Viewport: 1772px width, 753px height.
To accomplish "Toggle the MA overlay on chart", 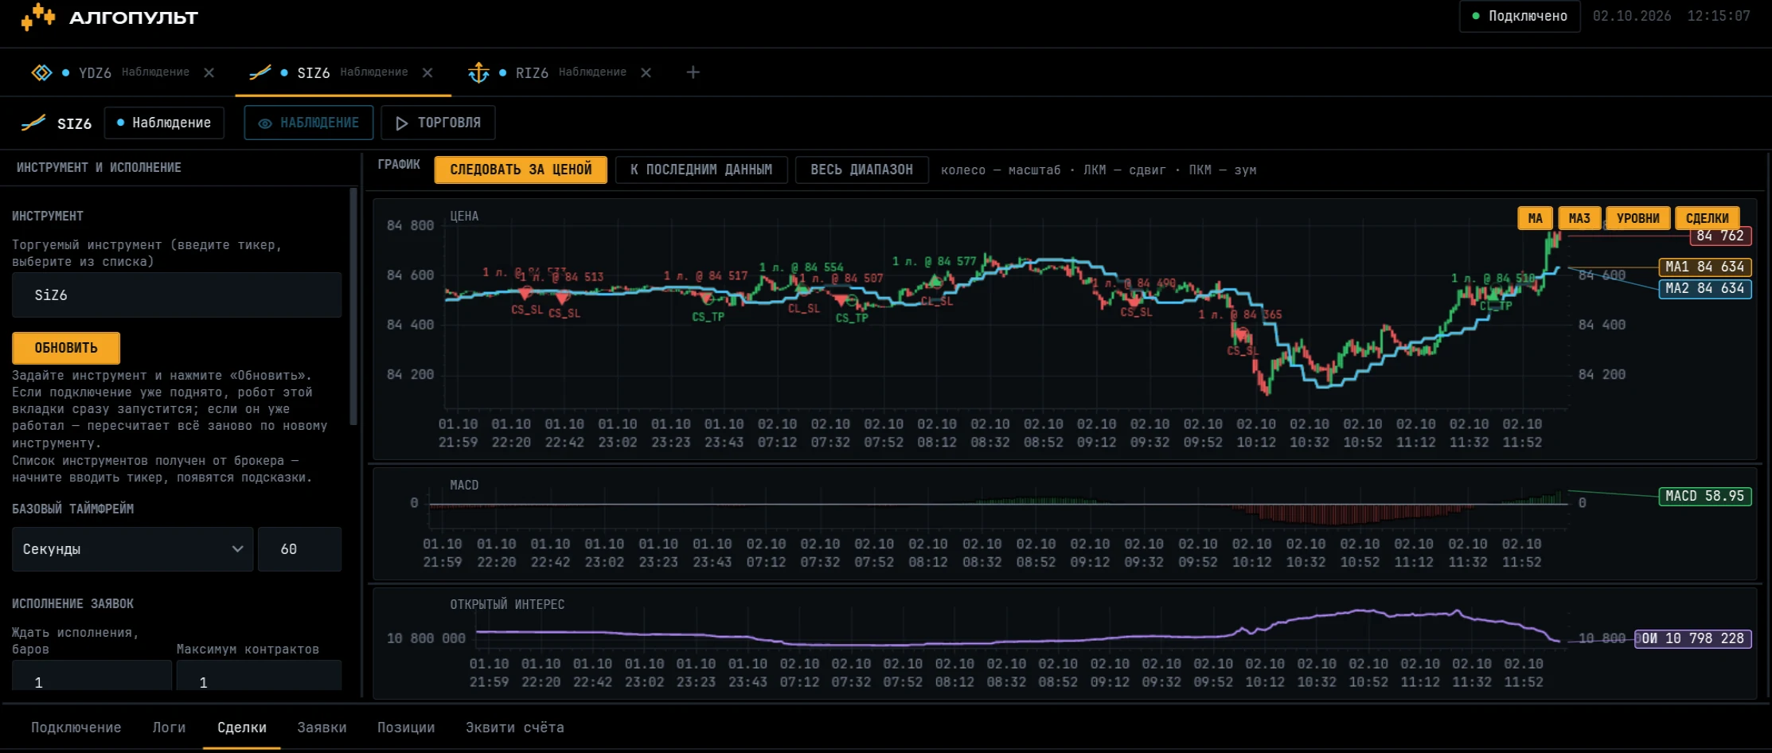I will click(x=1536, y=218).
